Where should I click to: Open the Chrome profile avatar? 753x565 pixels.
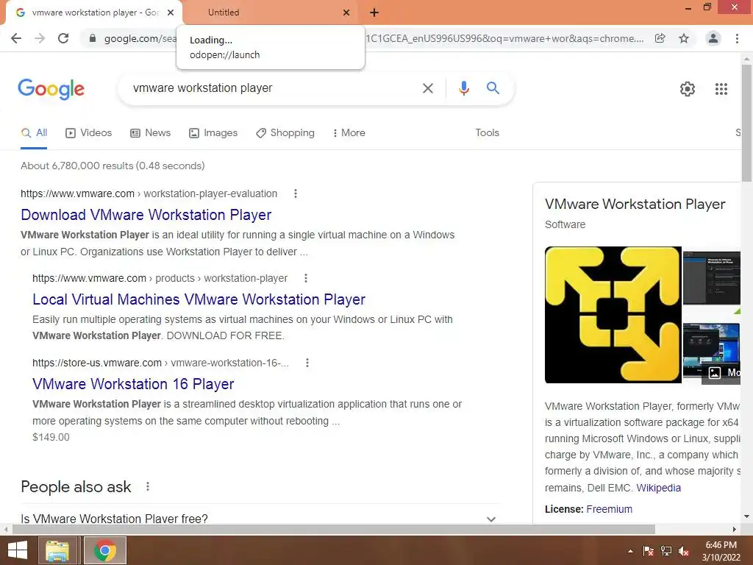pos(713,38)
